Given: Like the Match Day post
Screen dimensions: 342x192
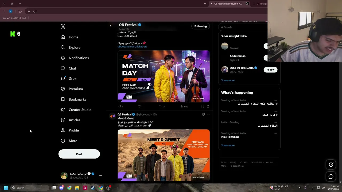Looking at the screenshot, I should (x=161, y=106).
